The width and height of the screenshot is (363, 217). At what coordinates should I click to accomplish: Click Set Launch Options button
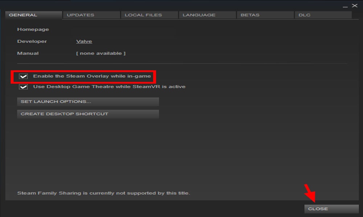click(88, 102)
